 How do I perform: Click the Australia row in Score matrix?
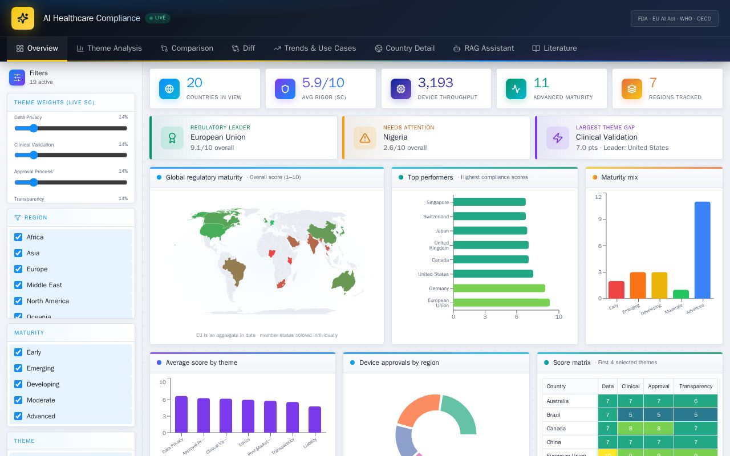tap(630, 401)
